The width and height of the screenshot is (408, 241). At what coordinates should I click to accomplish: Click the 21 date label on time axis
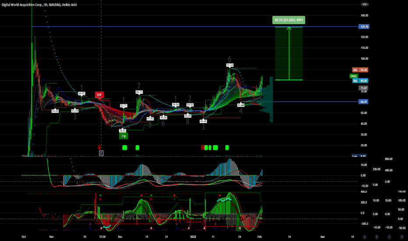coord(166,237)
